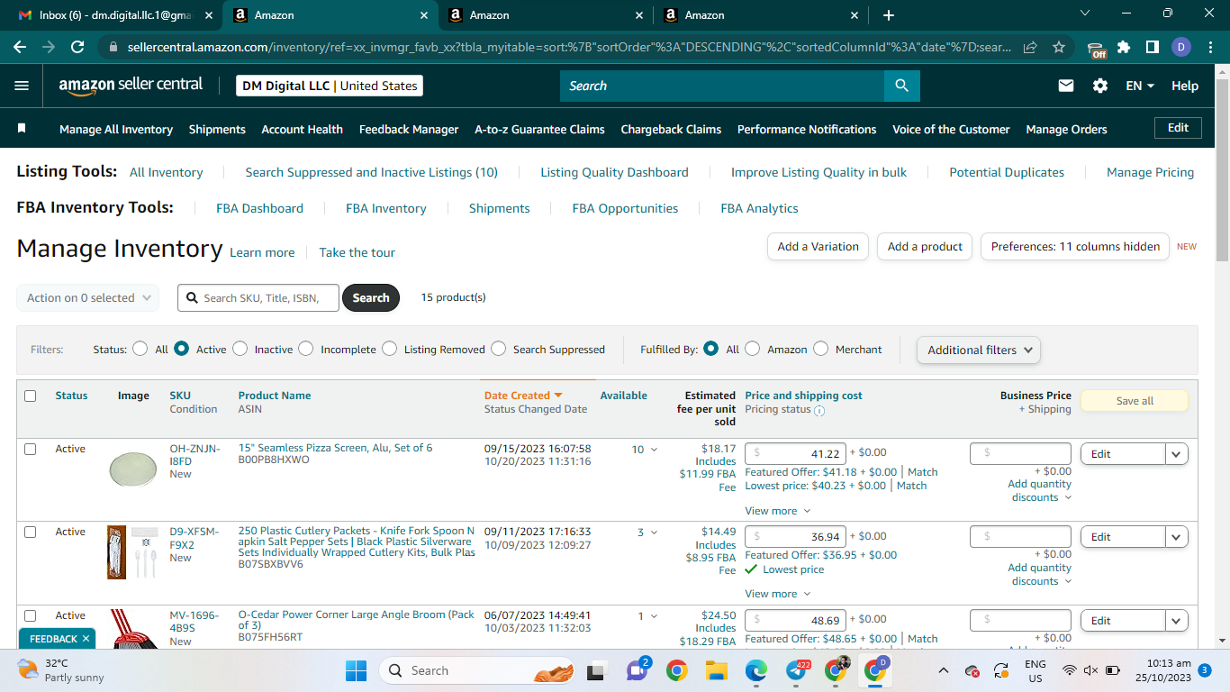Open the Chrome side panel icon
The image size is (1230, 692).
click(1153, 47)
